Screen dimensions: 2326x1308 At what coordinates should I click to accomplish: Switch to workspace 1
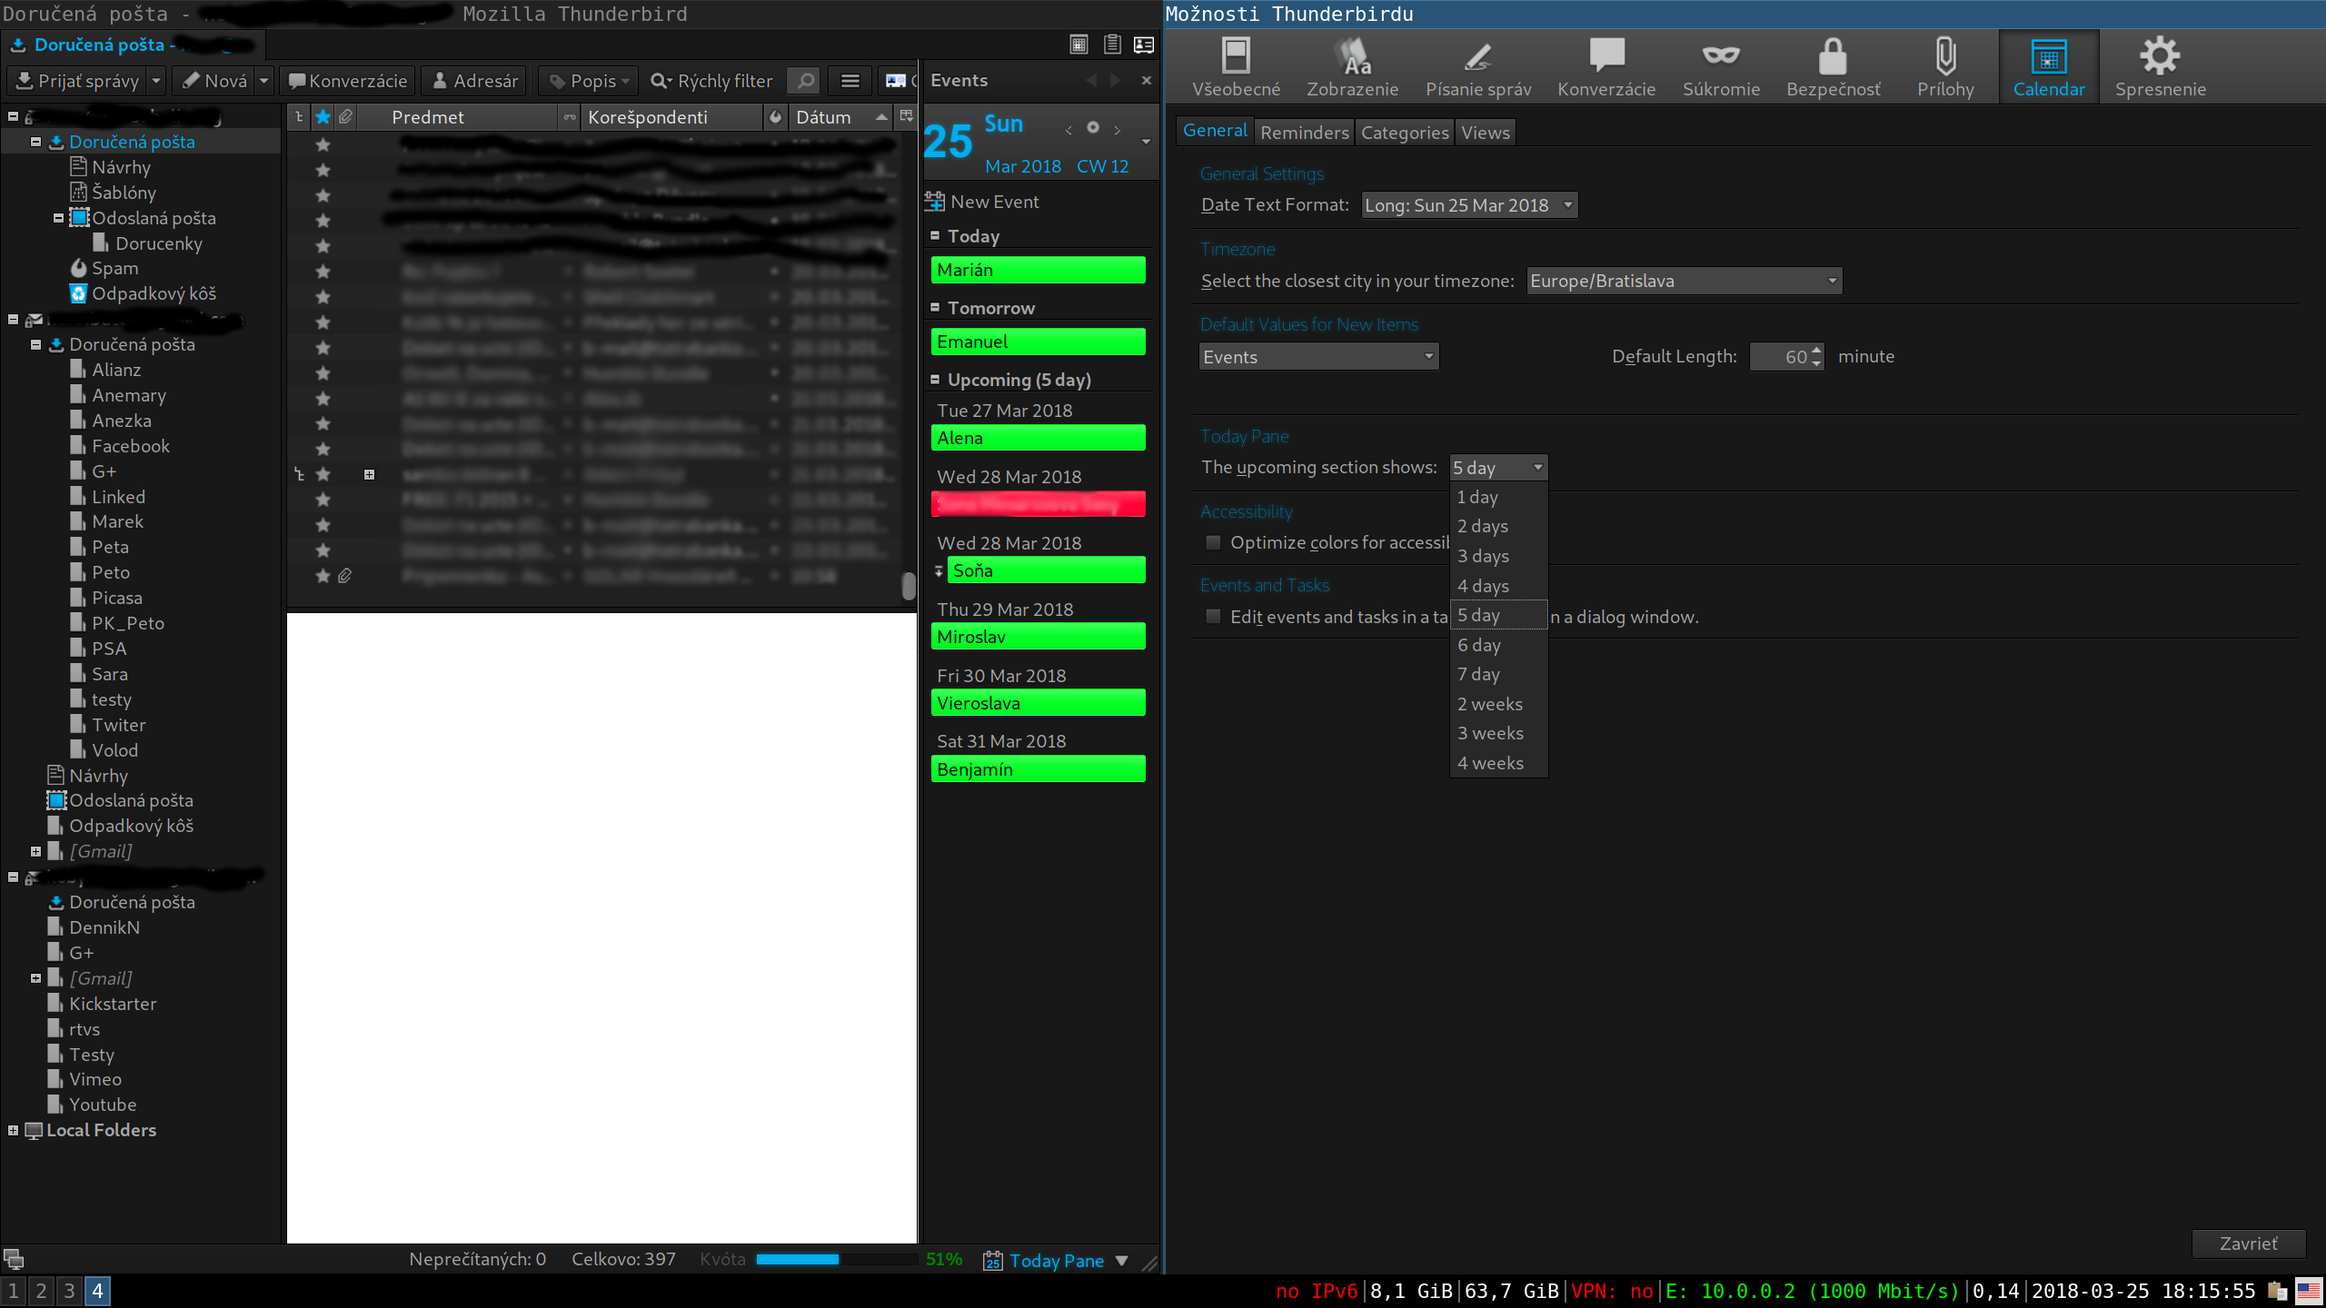coord(13,1291)
